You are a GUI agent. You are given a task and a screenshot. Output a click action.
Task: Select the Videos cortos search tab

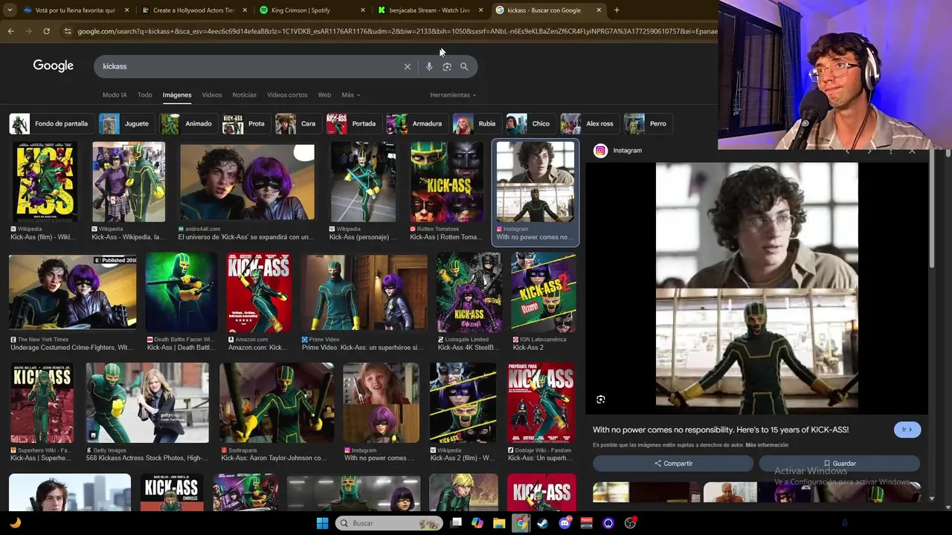tap(287, 95)
